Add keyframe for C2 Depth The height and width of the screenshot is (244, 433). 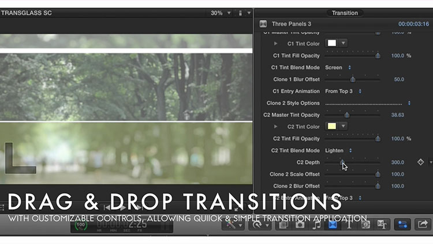click(x=420, y=162)
